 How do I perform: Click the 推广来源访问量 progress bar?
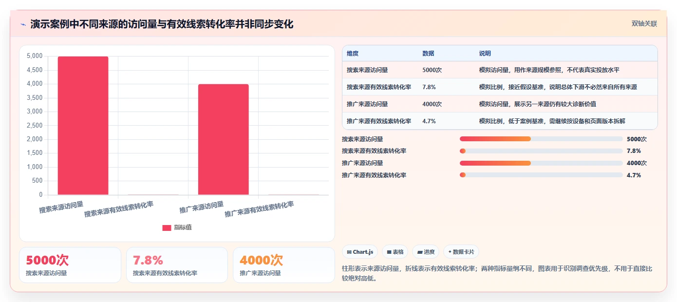541,163
